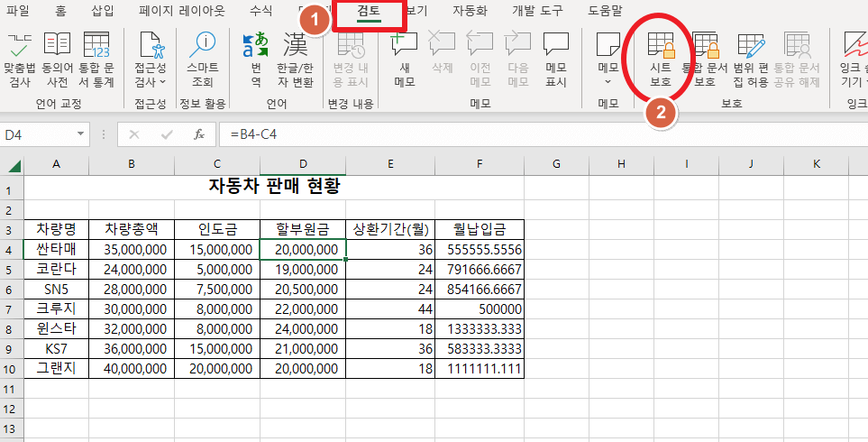
Task: Switch to the 삽입 tab
Action: pyautogui.click(x=103, y=10)
